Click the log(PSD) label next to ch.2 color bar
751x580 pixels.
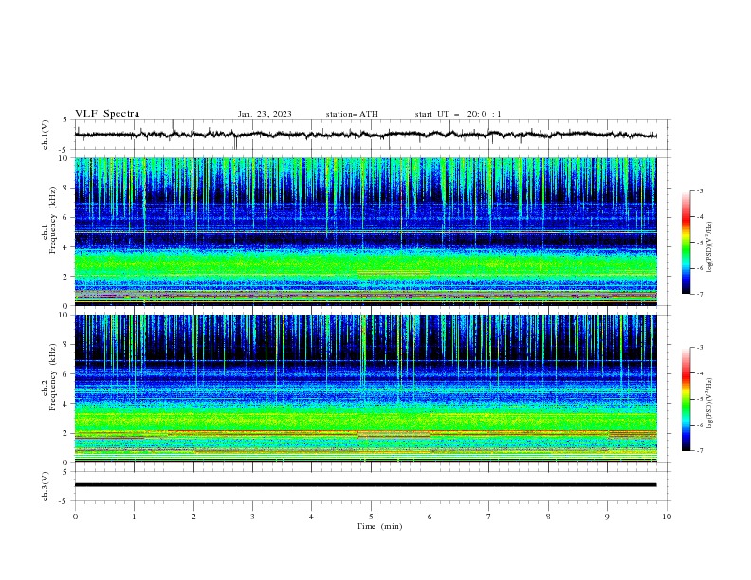coord(710,403)
